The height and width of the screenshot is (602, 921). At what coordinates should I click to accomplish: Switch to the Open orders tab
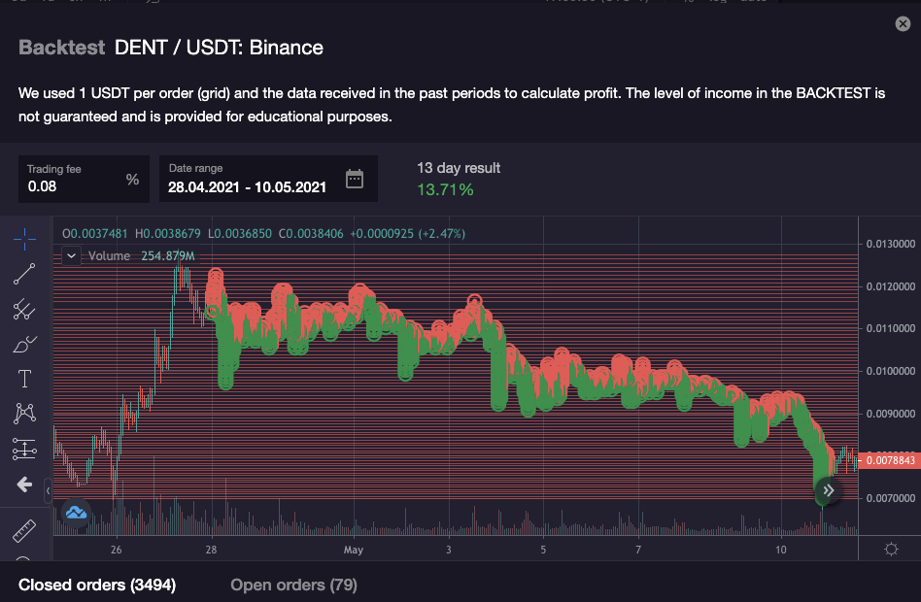tap(293, 585)
